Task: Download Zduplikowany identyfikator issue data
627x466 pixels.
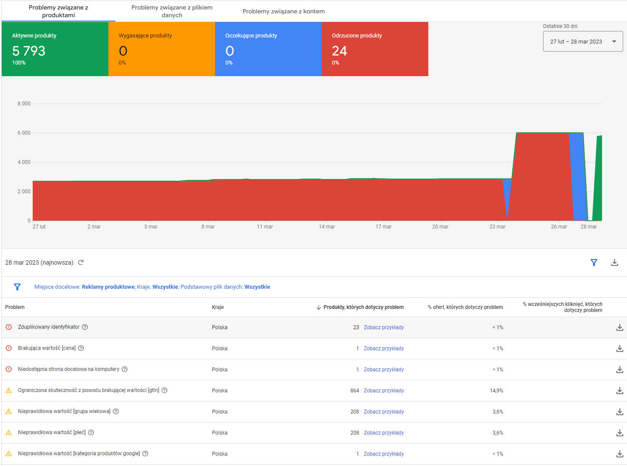Action: pos(620,327)
